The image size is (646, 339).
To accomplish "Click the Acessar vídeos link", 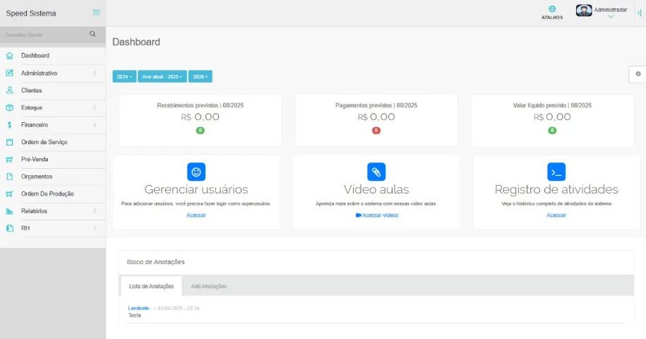I will click(x=377, y=215).
